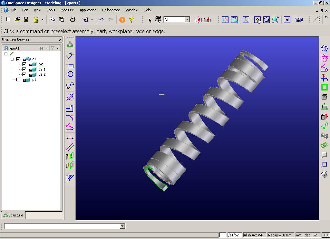This screenshot has height=239, width=330.
Task: Click the vport1 browser header
Action: [x=14, y=48]
